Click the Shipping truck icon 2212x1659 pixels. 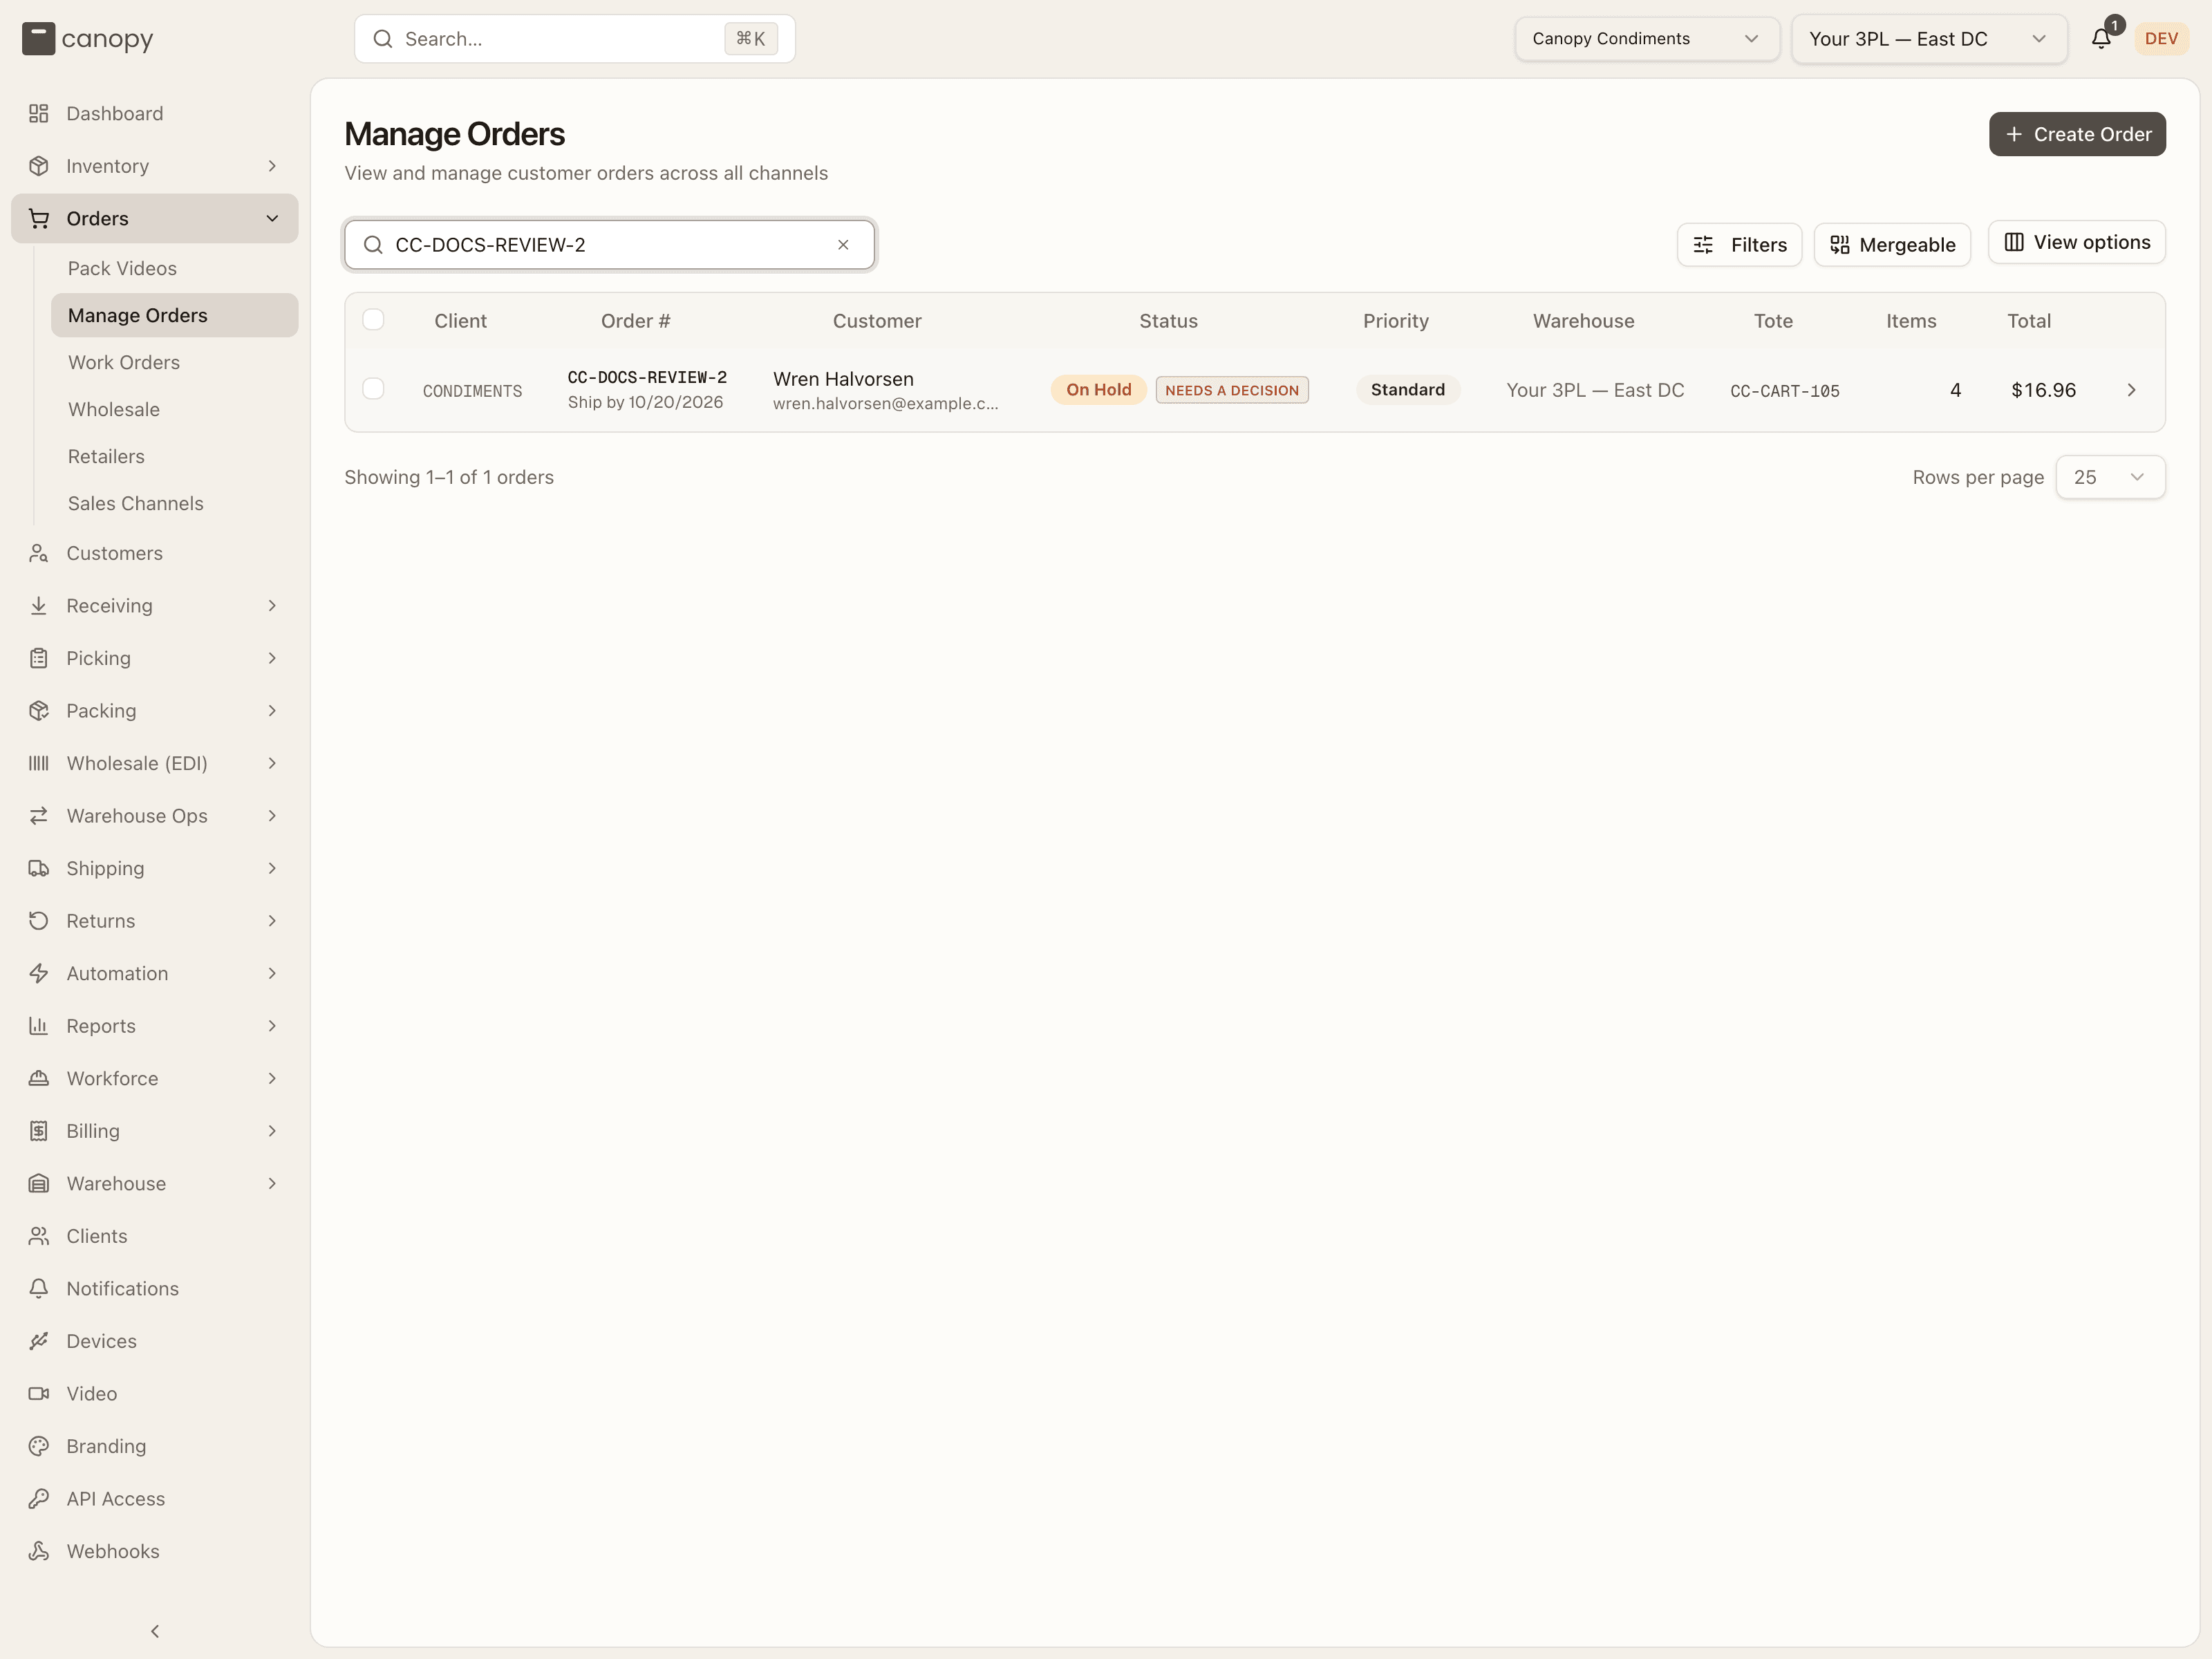[x=39, y=868]
